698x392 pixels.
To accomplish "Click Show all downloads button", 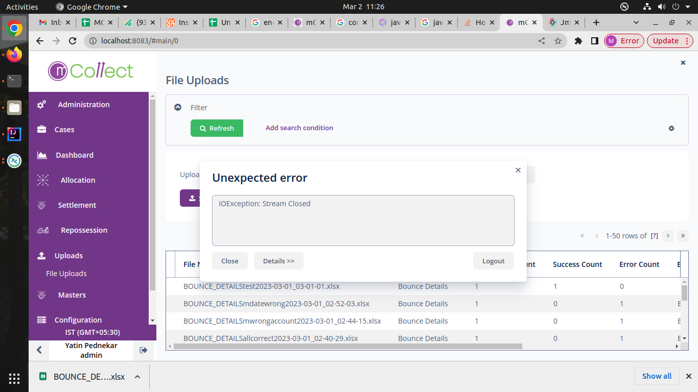I will [x=657, y=376].
